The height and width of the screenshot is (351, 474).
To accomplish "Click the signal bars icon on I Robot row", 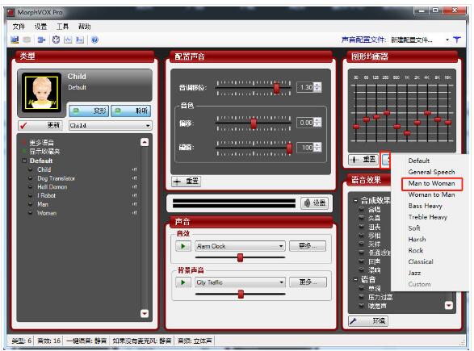I will (135, 195).
